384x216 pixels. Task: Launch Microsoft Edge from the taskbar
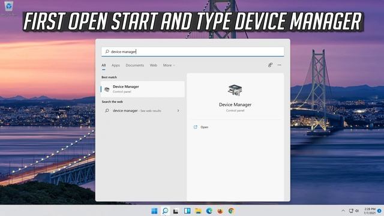[209, 211]
